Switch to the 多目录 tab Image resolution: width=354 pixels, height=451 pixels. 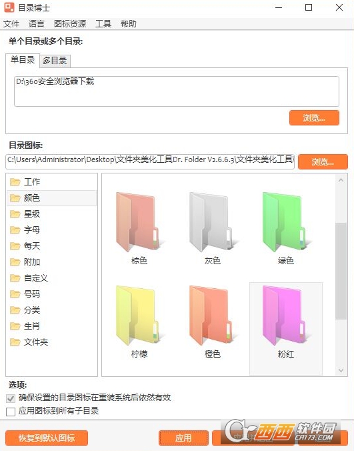(55, 61)
